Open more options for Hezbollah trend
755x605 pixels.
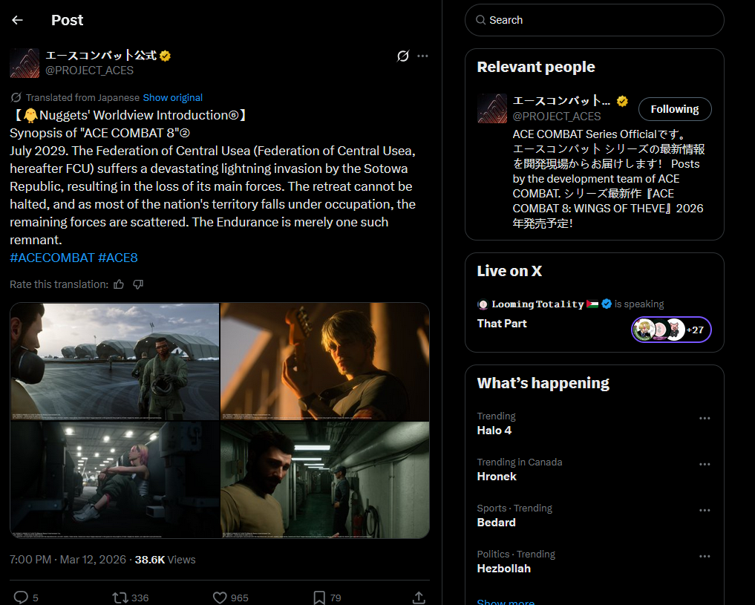(705, 557)
